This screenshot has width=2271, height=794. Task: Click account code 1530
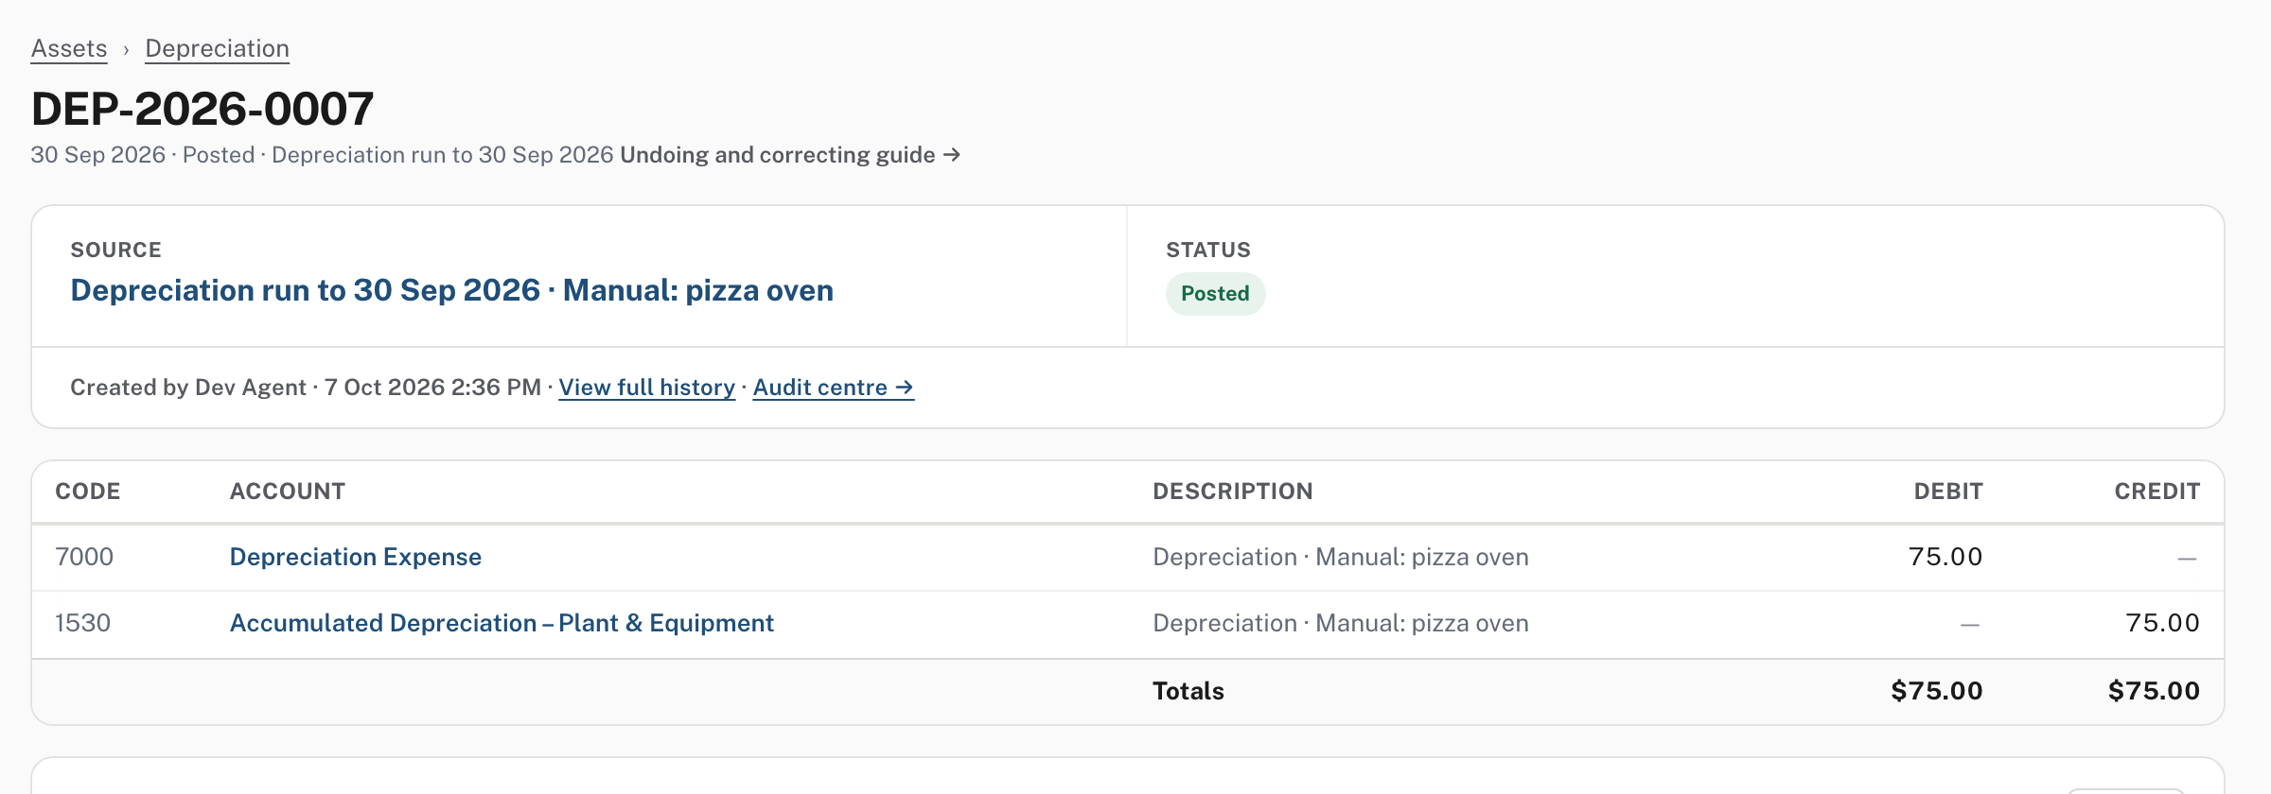pos(83,623)
